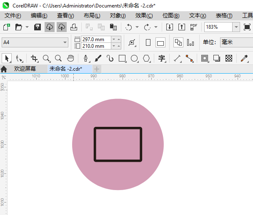Decrease page width with the down stepper
The image size is (253, 215).
coord(114,40)
